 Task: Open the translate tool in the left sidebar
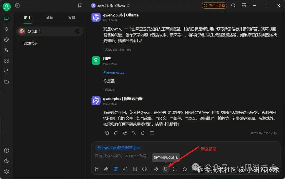tap(7, 50)
